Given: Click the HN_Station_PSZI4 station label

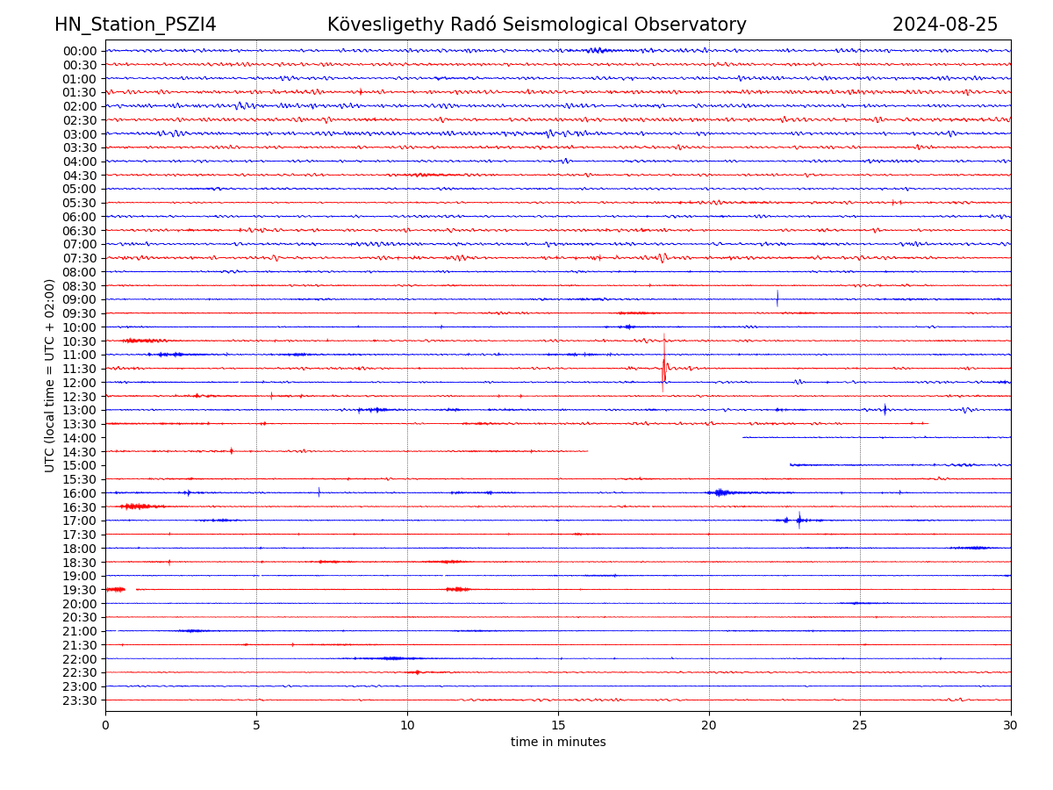Looking at the screenshot, I should (x=135, y=25).
